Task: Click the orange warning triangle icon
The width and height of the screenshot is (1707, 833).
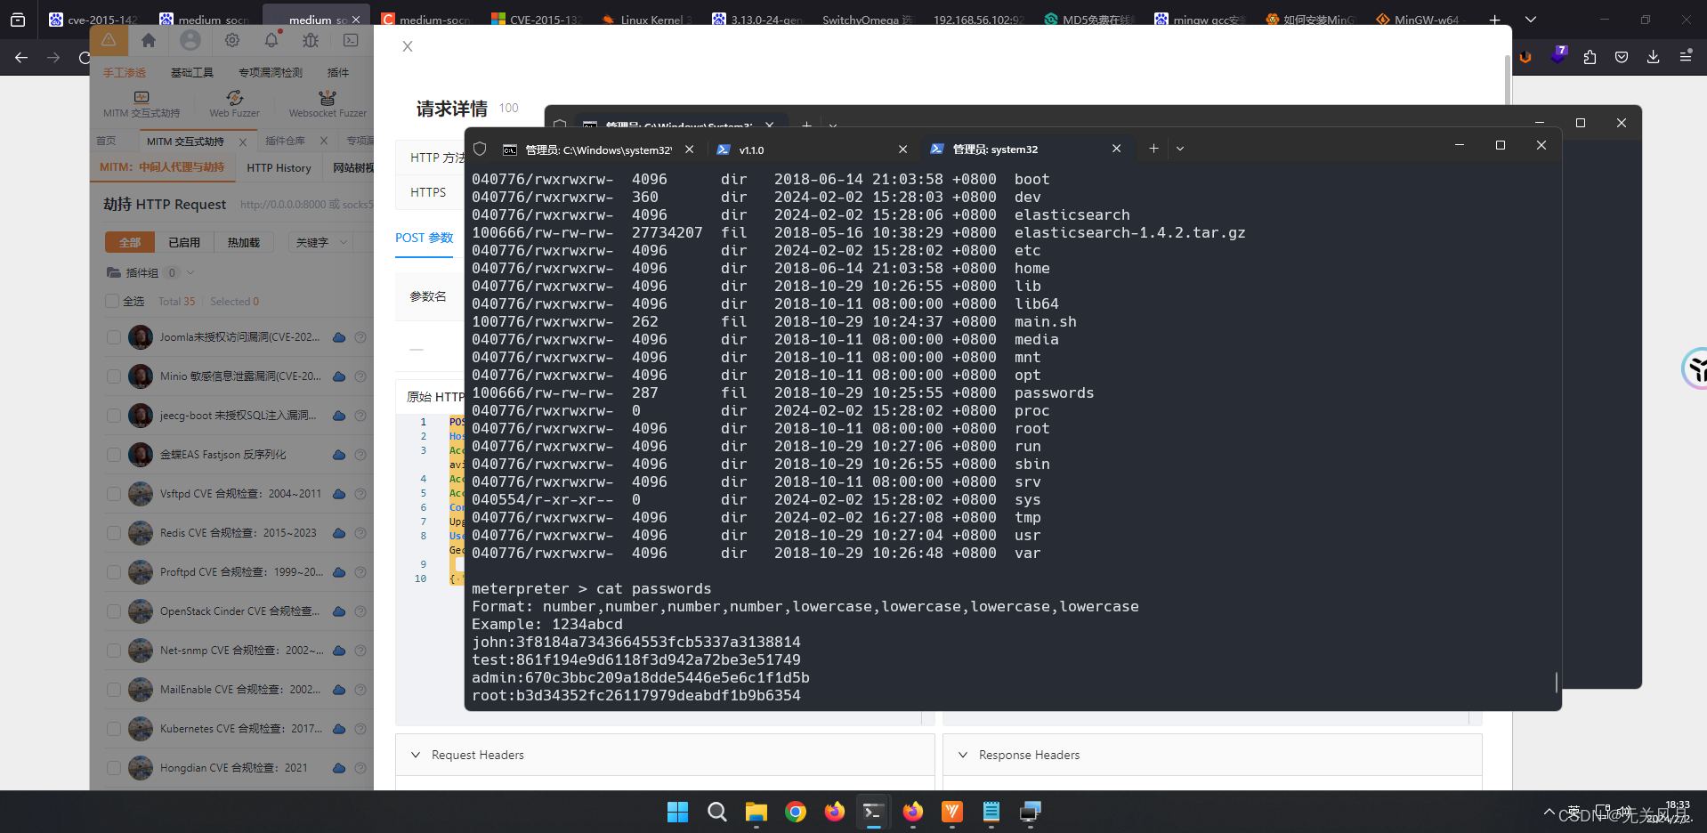Action: pos(109,40)
